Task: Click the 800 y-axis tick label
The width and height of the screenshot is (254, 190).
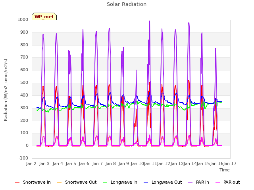Action: pos(24,45)
